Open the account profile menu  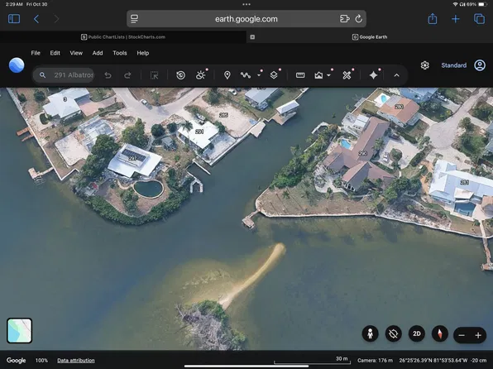pyautogui.click(x=480, y=65)
